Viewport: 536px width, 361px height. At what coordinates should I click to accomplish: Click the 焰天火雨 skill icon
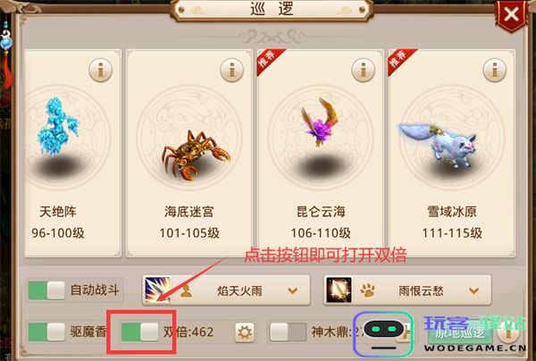157,290
